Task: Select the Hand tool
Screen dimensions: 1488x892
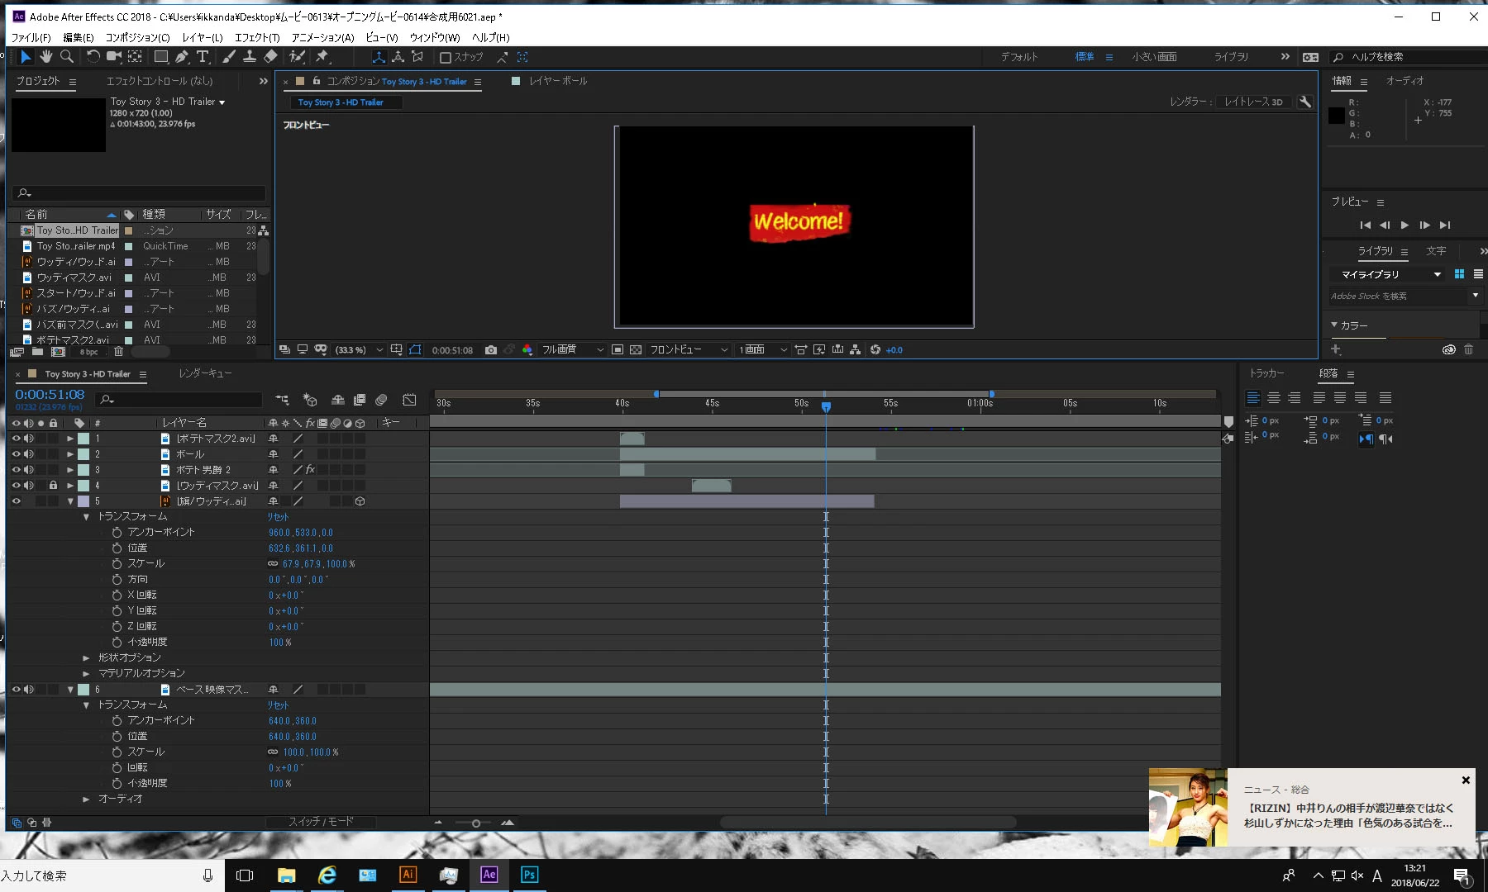Action: [x=46, y=57]
